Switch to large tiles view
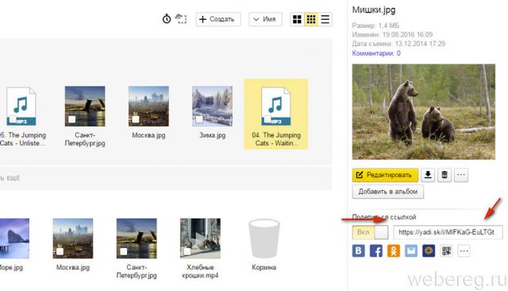 tap(297, 19)
